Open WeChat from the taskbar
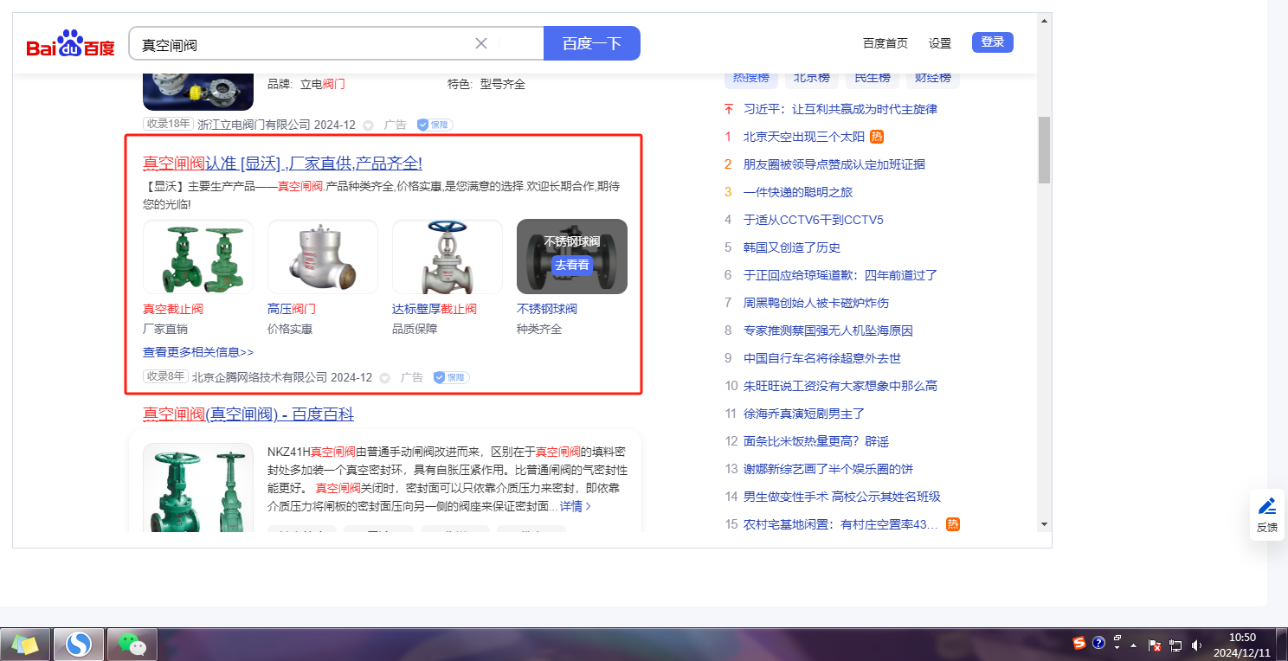The width and height of the screenshot is (1288, 661). point(132,644)
